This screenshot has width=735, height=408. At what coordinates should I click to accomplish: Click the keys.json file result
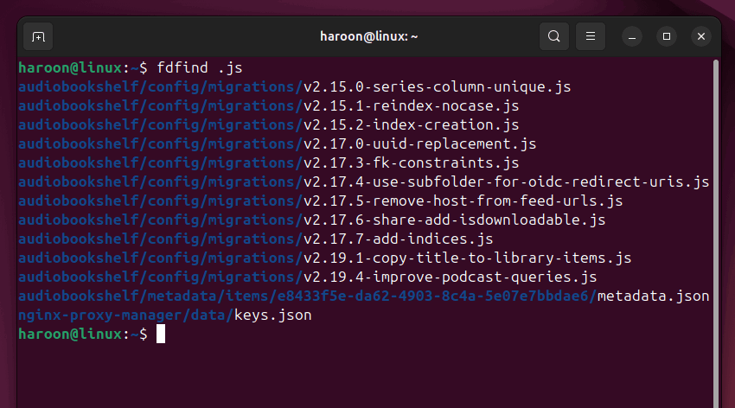pos(272,316)
